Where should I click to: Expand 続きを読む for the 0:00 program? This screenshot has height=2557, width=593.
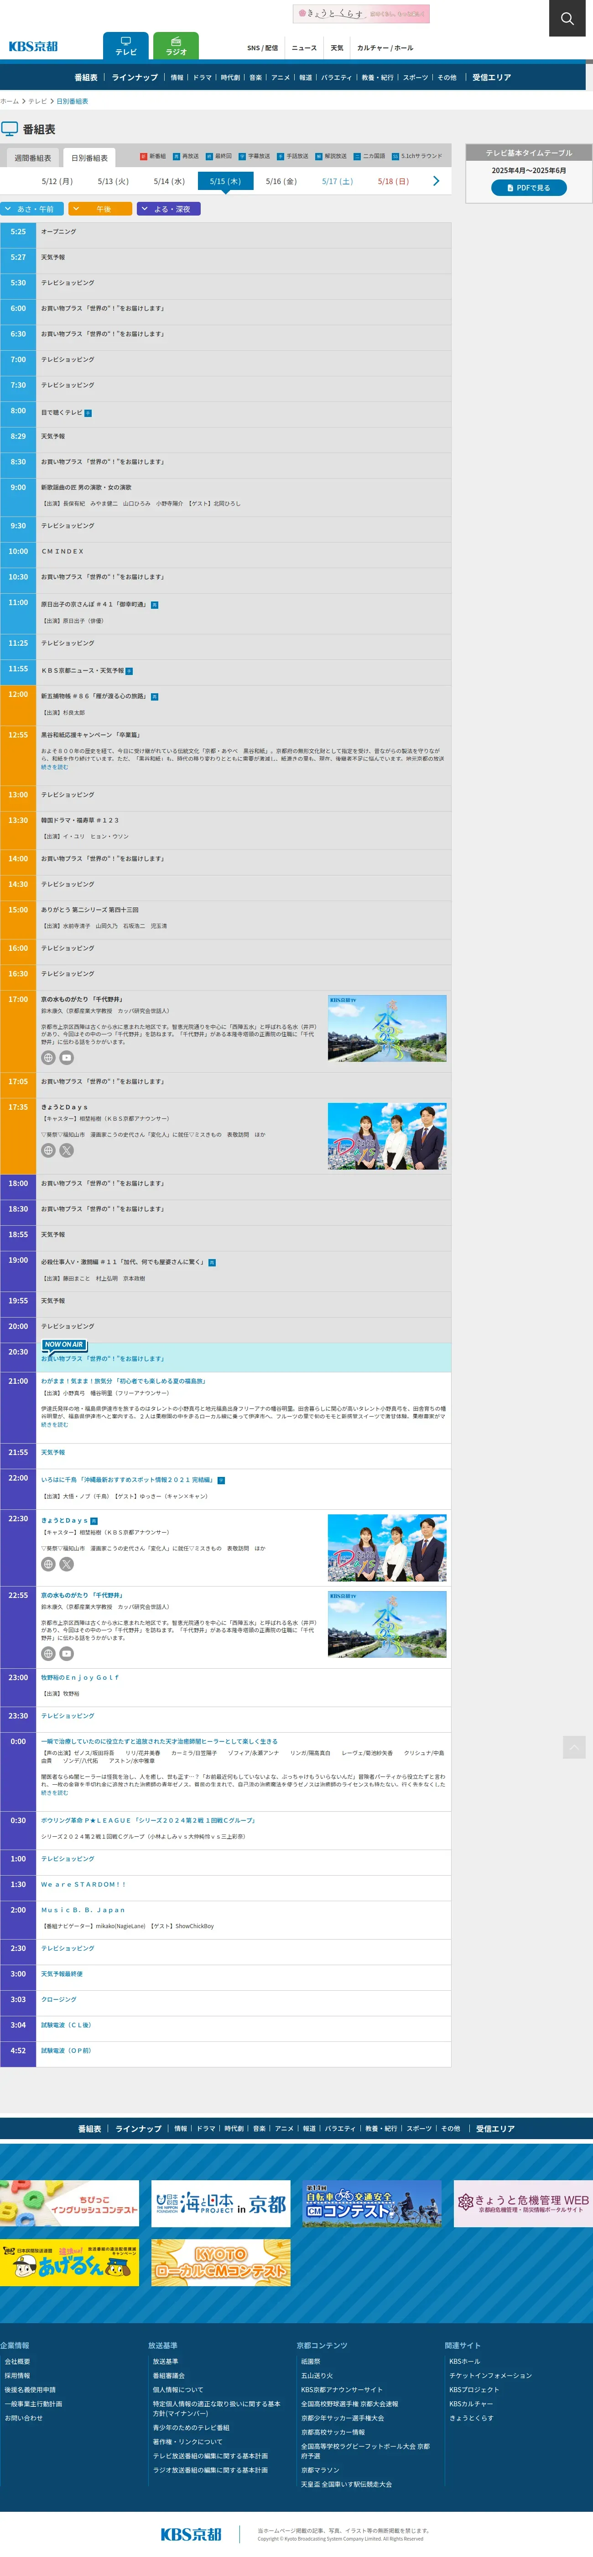click(55, 1793)
